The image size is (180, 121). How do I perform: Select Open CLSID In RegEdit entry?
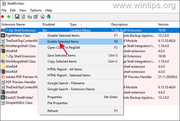[80, 48]
